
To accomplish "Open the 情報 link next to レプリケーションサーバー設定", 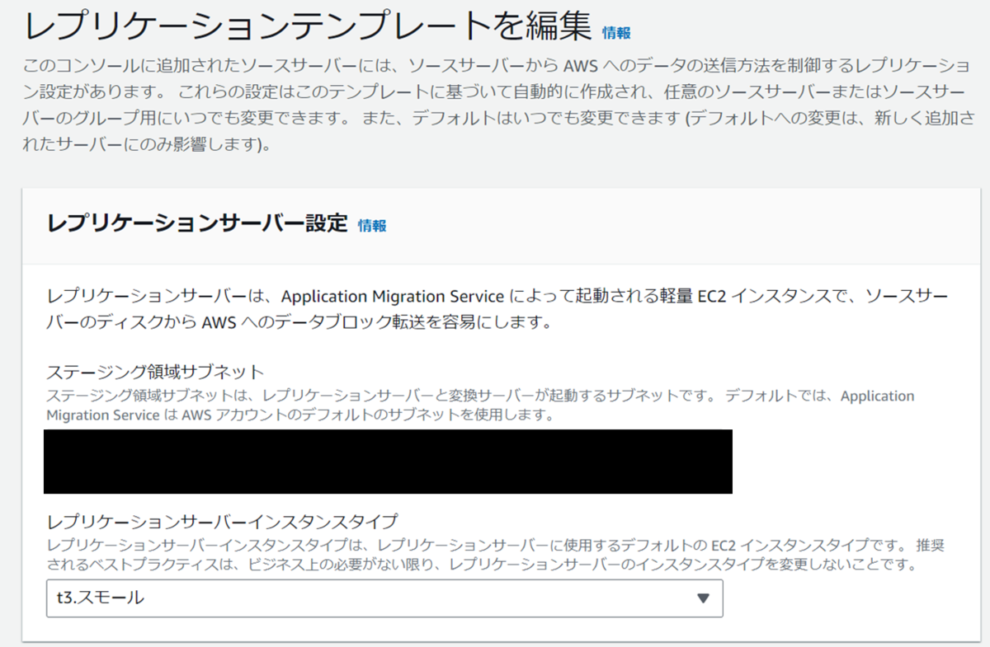I will (x=372, y=225).
